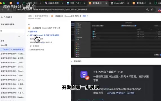This screenshot has width=161, height=101.
Task: Open sidebar item Agent篇
Action: tap(4, 45)
